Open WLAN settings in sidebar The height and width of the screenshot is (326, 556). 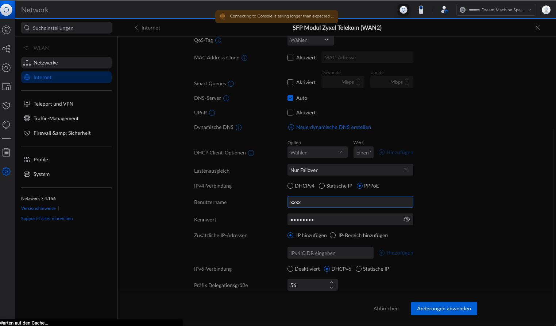click(66, 48)
